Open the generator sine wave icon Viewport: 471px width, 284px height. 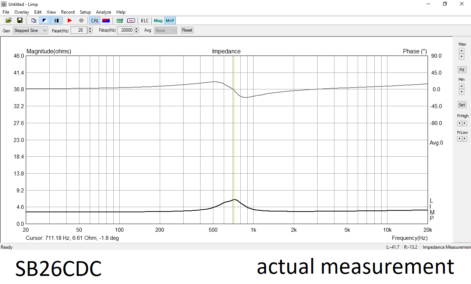pyautogui.click(x=131, y=21)
